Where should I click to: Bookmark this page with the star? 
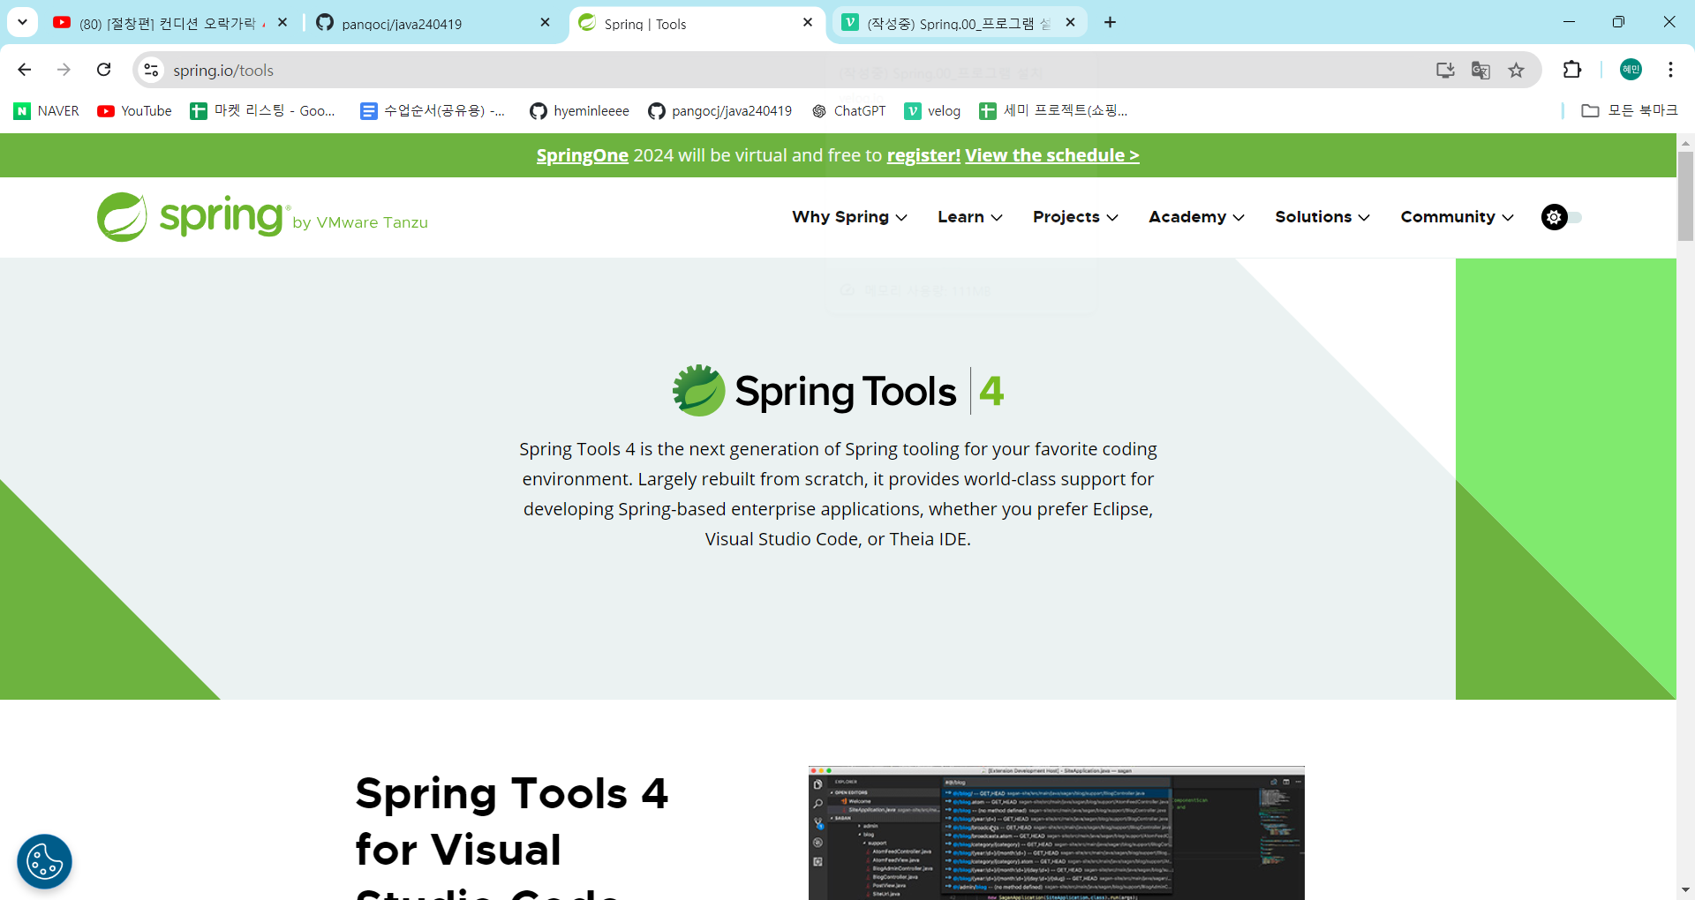pyautogui.click(x=1516, y=70)
